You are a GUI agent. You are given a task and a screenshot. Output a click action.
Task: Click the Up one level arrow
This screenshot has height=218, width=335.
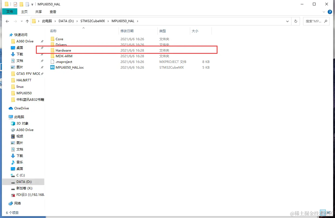pyautogui.click(x=27, y=21)
